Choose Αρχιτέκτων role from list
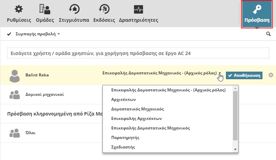The image size is (276, 160). (x=124, y=100)
